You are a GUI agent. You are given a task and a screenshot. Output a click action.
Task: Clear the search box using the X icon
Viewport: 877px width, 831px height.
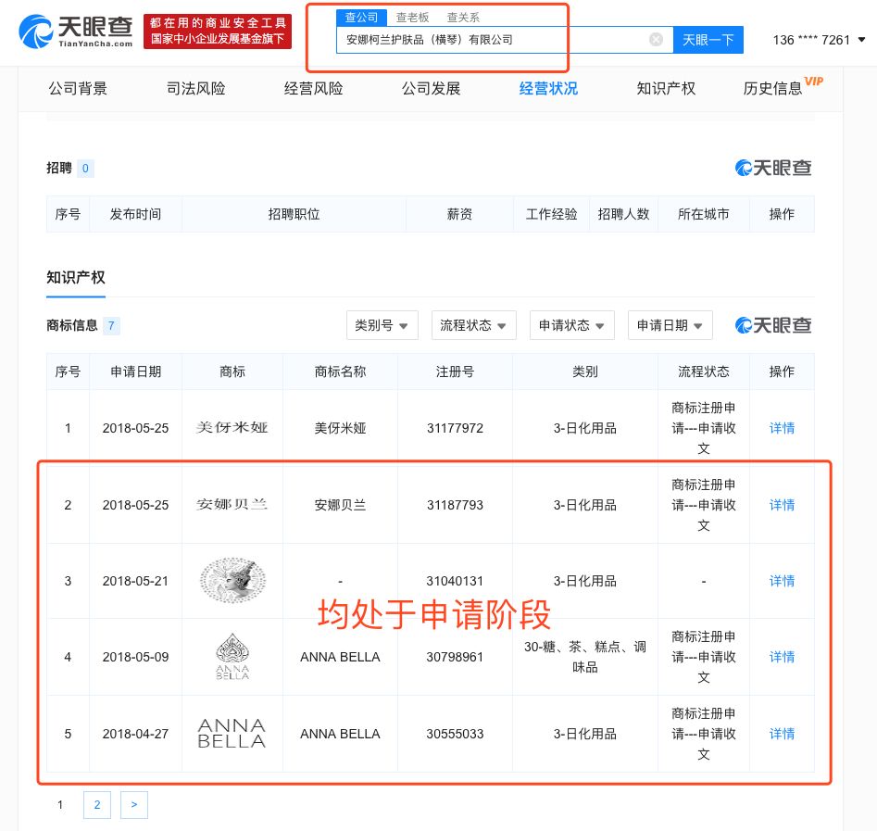click(x=657, y=39)
